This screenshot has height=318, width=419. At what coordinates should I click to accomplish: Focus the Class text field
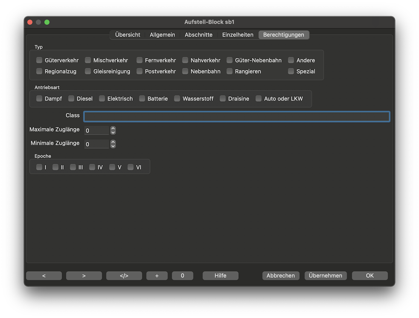tap(236, 117)
